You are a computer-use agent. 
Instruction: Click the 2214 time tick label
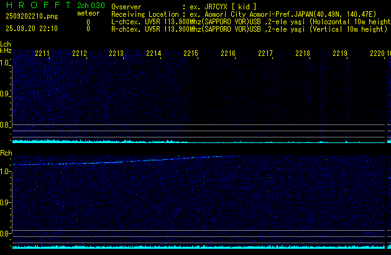tap(154, 54)
